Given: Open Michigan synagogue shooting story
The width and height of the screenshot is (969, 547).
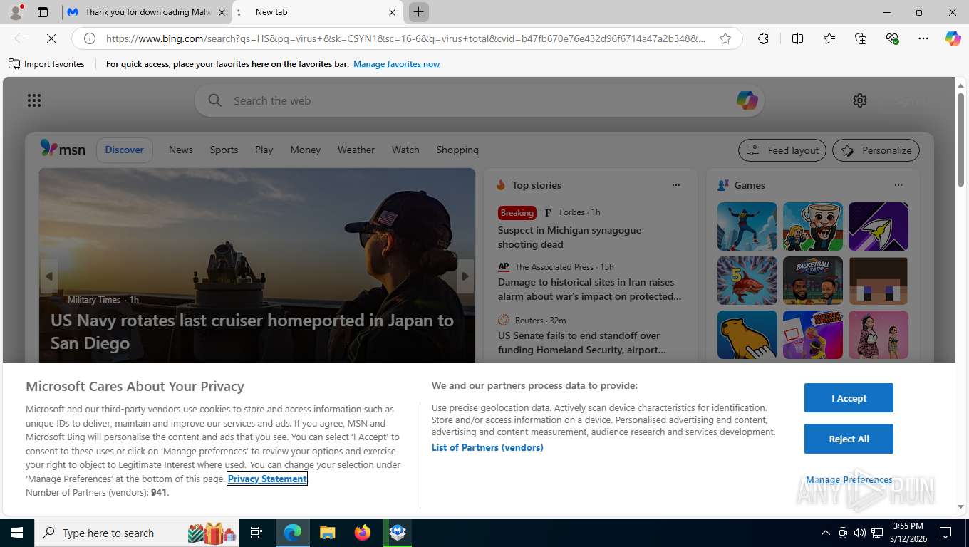Looking at the screenshot, I should point(569,237).
